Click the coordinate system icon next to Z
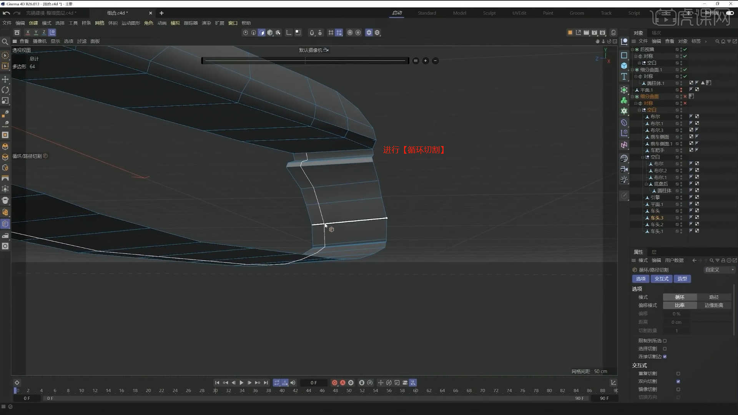738x415 pixels. point(52,33)
